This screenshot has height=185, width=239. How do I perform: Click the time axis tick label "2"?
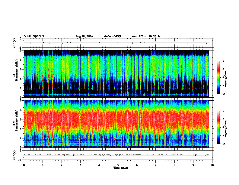tap(62, 165)
